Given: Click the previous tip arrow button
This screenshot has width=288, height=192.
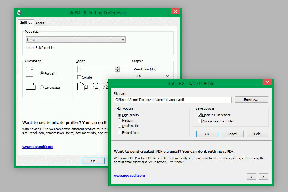Looking at the screenshot, I should point(251,177).
